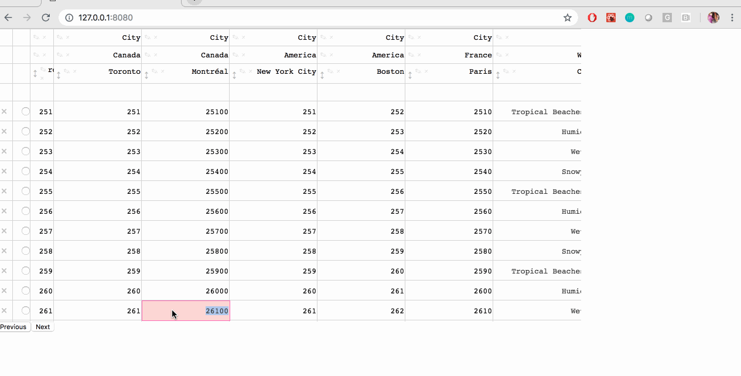Select the radio button for row 261

pyautogui.click(x=26, y=310)
